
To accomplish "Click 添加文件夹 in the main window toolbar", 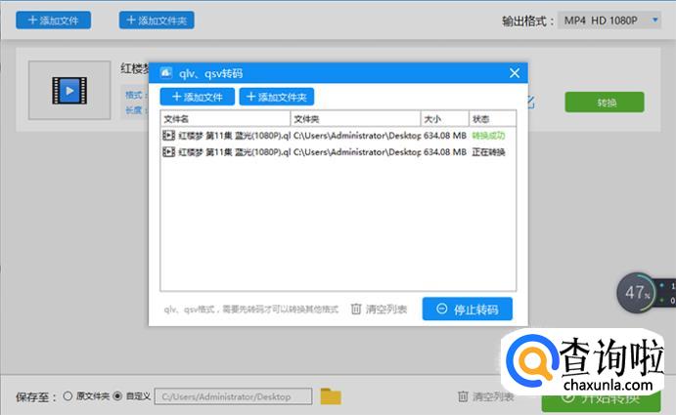I will coord(157,21).
